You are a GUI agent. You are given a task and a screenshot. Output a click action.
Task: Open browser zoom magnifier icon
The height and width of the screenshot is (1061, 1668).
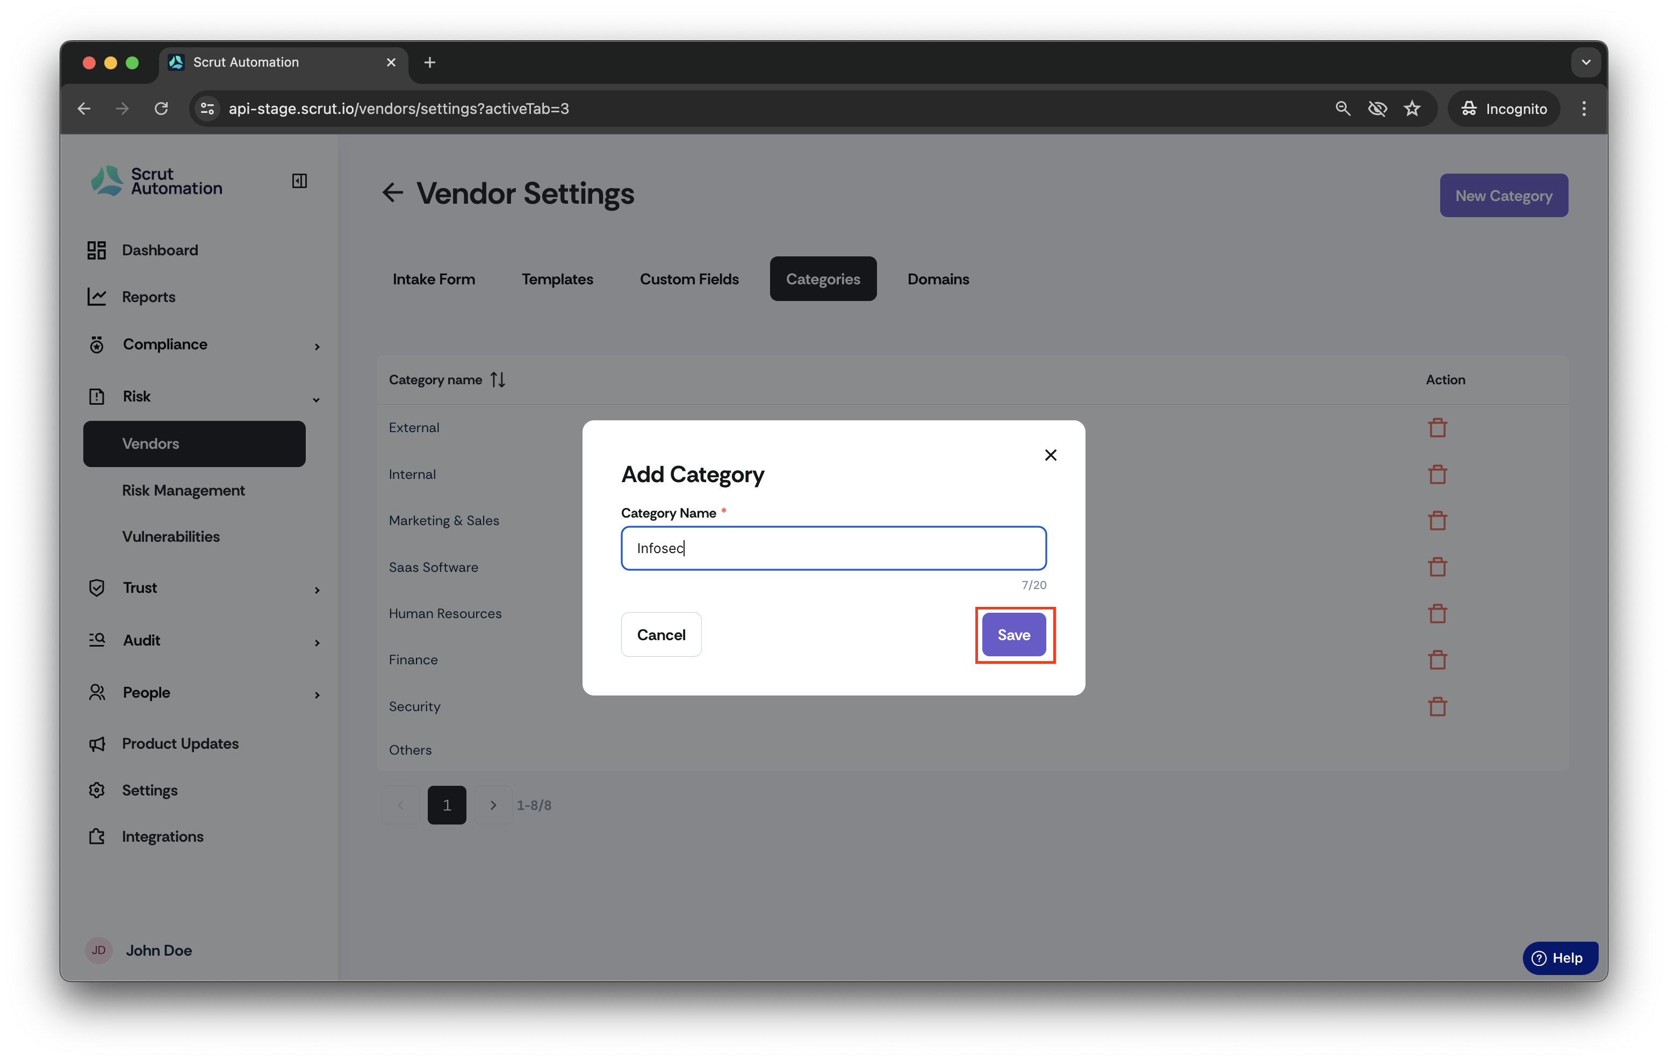coord(1342,109)
